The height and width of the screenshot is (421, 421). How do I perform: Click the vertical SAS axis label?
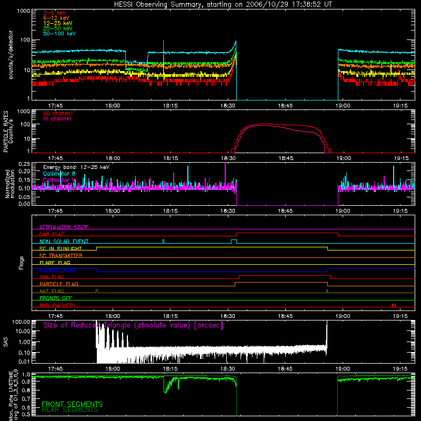tap(6, 342)
